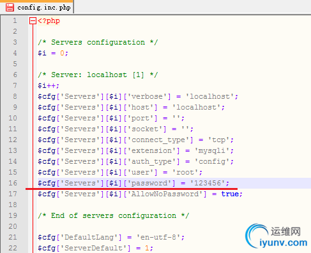Click the 'socket' key on line 11
The width and height of the screenshot is (311, 253).
click(x=145, y=129)
